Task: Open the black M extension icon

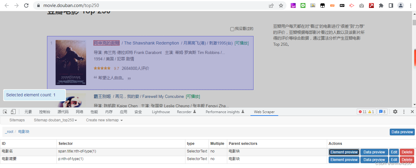Action: 342,5
